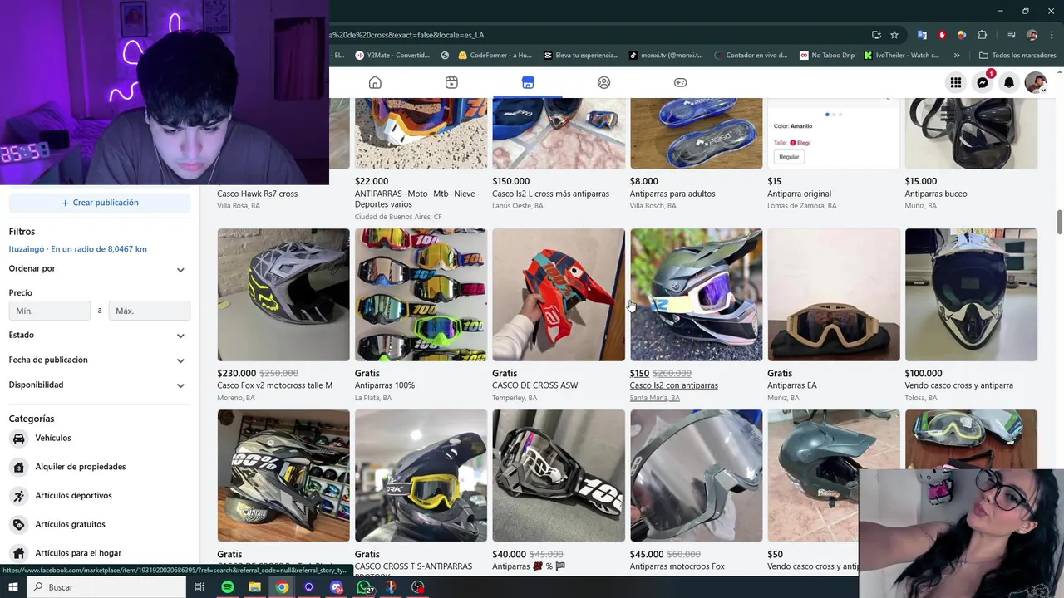Screen dimensions: 1064x598
Task: Open Chrome media controls icon
Action: tap(1012, 35)
